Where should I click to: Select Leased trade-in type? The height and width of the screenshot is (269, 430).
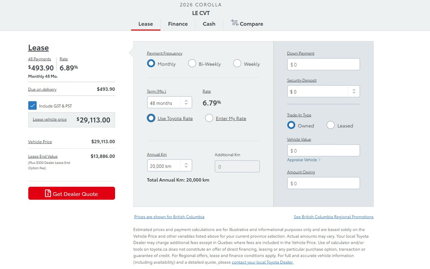[330, 125]
